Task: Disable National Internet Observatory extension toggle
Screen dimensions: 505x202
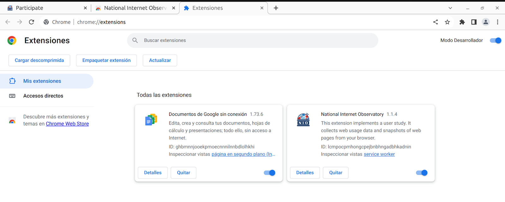Action: [x=422, y=173]
